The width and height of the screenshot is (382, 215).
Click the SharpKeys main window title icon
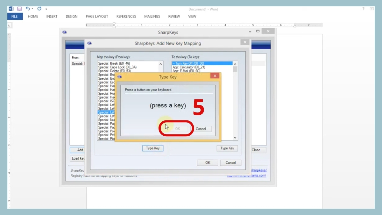(65, 32)
